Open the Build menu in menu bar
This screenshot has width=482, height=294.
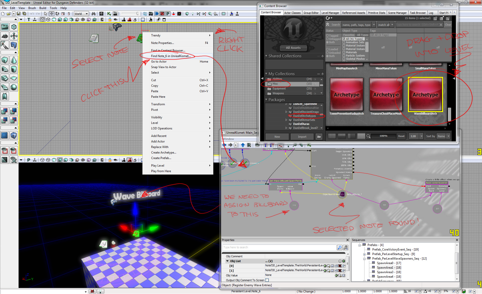pyautogui.click(x=43, y=8)
